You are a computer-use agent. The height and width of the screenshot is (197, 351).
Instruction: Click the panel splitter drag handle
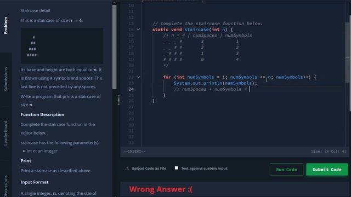pos(118,100)
